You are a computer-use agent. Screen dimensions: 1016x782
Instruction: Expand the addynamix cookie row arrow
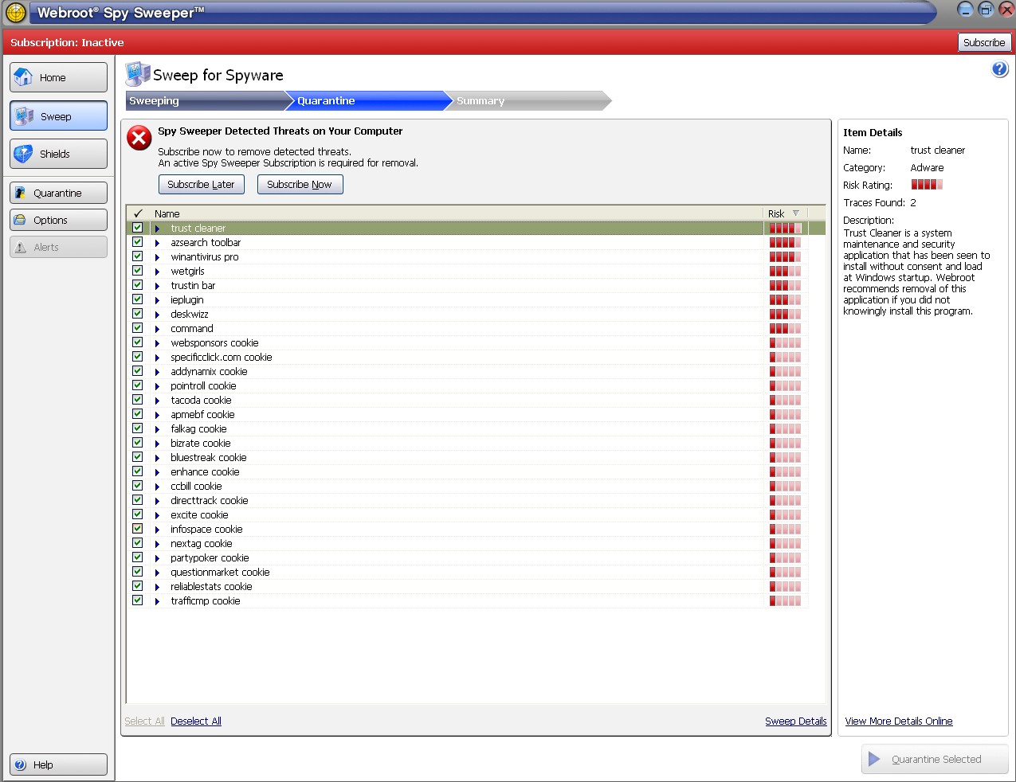(157, 372)
